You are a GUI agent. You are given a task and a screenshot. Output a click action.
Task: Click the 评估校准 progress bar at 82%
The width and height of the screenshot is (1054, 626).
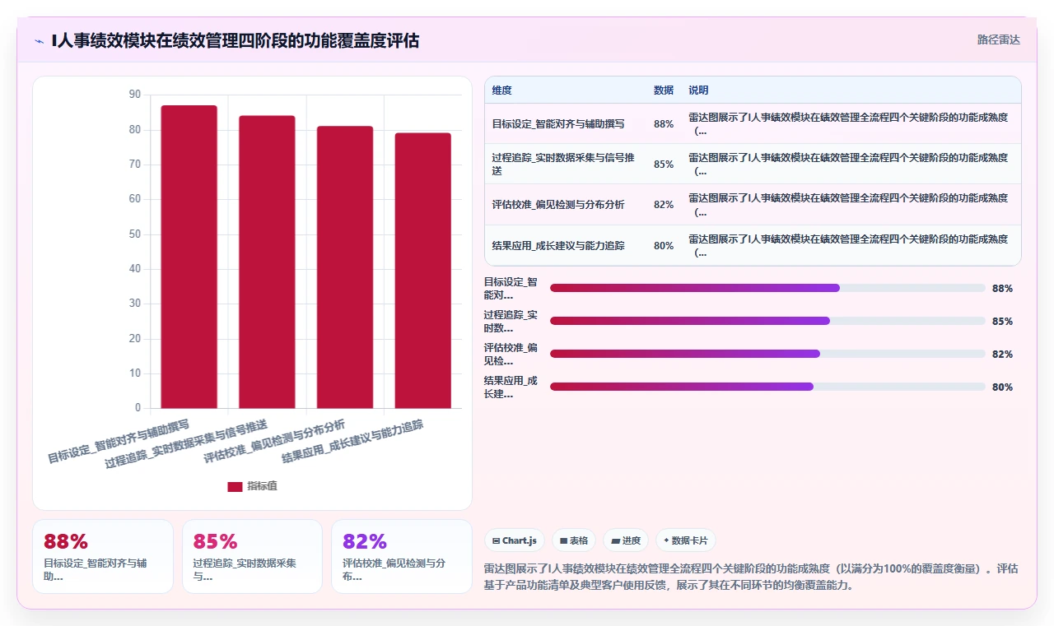767,354
